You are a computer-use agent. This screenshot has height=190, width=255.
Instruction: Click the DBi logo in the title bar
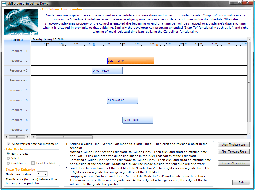(x=4, y=3)
